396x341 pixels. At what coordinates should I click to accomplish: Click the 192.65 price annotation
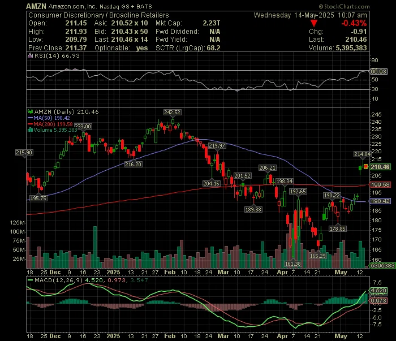click(x=298, y=192)
